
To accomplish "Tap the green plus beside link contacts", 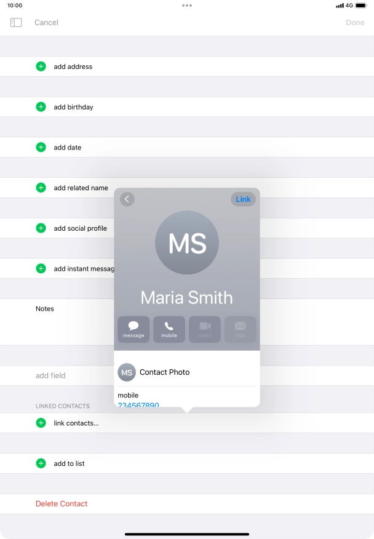I will (x=41, y=423).
